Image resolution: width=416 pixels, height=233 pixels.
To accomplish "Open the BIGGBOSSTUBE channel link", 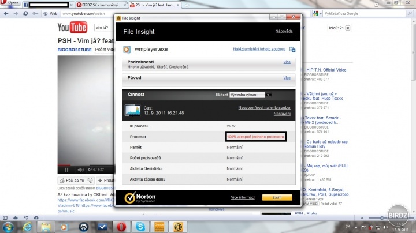I will point(75,50).
